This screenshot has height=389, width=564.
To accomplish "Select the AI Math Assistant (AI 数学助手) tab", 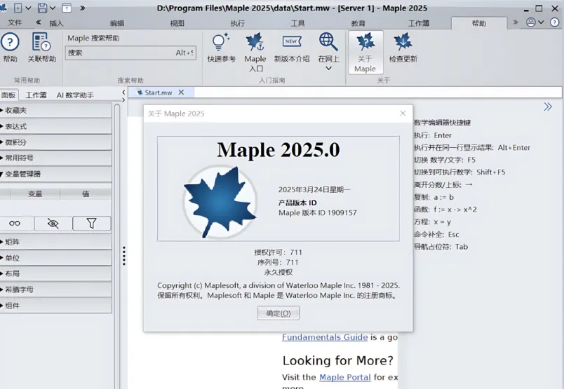I will coord(75,95).
